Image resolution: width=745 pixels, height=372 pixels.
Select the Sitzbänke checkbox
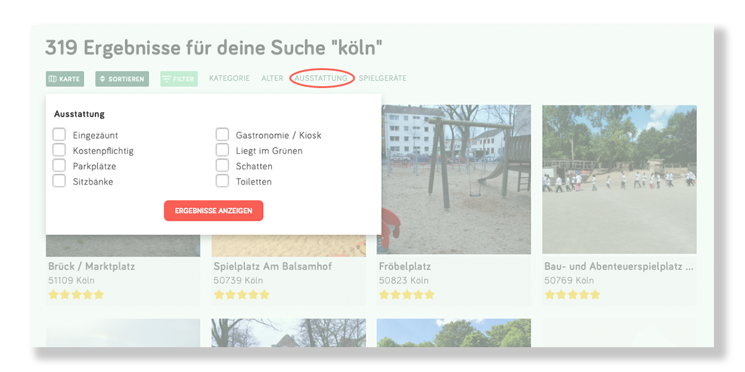[59, 181]
